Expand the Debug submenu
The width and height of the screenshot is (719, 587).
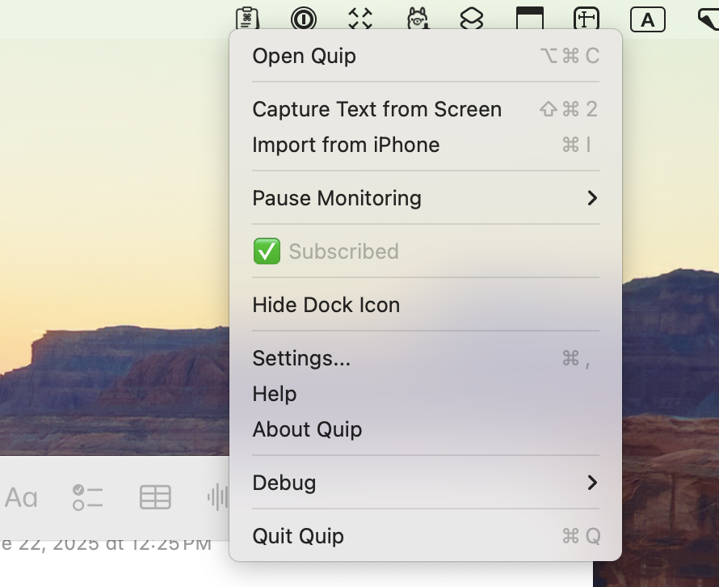coord(426,483)
